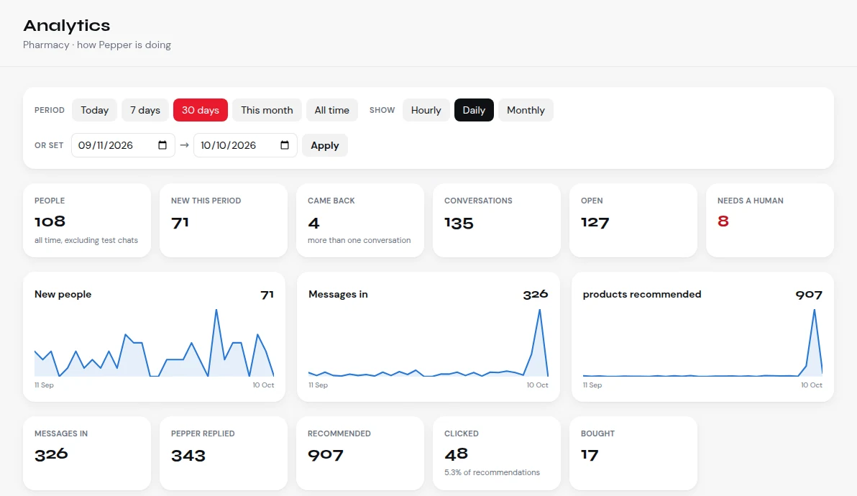Click the New people line chart
The height and width of the screenshot is (496, 857).
point(154,343)
